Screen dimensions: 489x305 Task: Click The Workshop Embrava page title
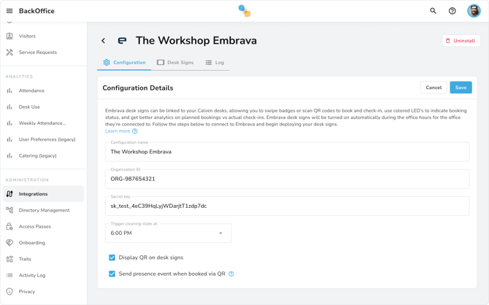(196, 41)
